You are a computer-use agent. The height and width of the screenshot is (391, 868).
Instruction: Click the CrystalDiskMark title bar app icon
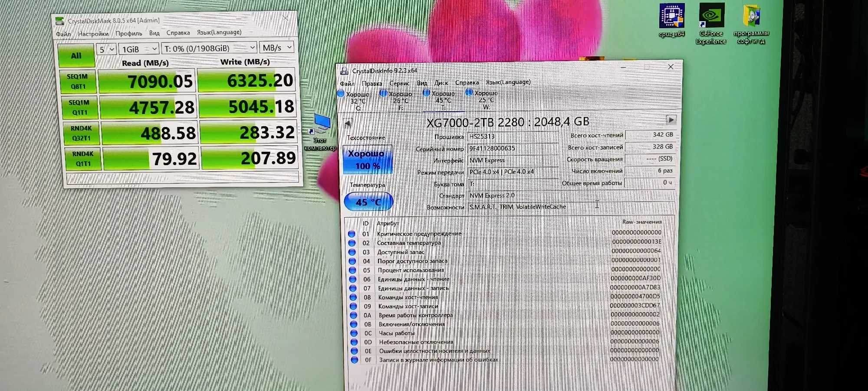[x=60, y=21]
